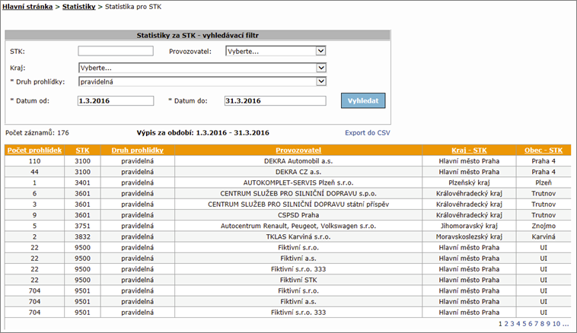Click the Plzeň municipality cell
The image size is (577, 333).
[544, 182]
